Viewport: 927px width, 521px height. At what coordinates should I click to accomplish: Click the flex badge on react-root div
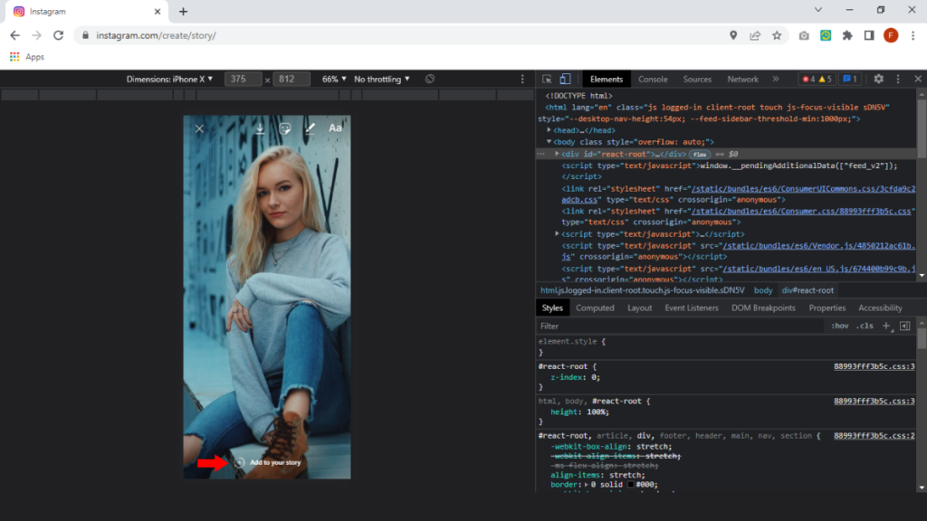point(700,154)
